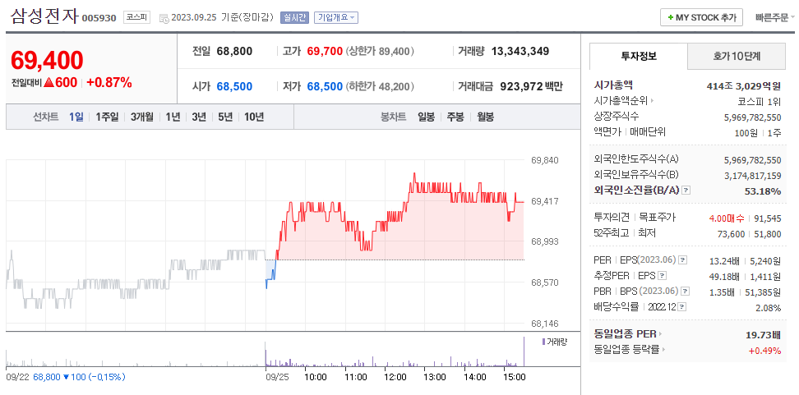Click the 동일업종 PER 19.73배 value

(x=763, y=334)
